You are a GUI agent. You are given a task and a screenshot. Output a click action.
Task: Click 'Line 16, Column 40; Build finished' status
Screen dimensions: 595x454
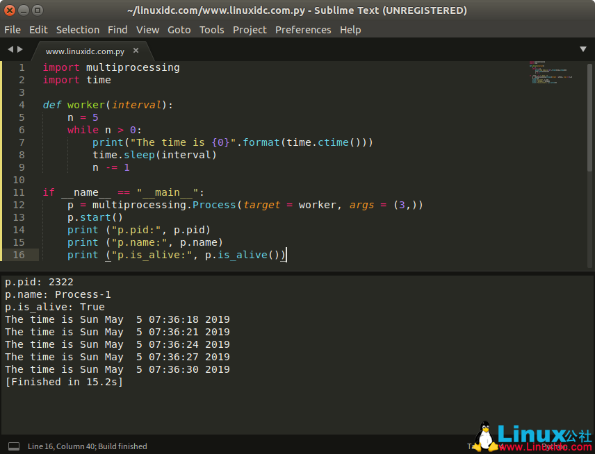point(88,446)
